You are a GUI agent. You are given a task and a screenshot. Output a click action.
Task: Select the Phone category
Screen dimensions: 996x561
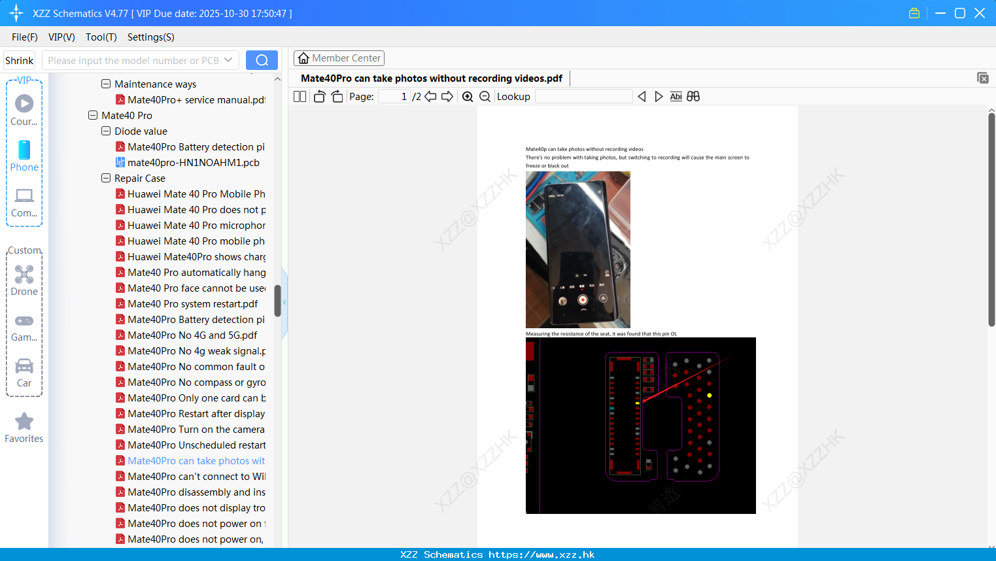pyautogui.click(x=24, y=156)
